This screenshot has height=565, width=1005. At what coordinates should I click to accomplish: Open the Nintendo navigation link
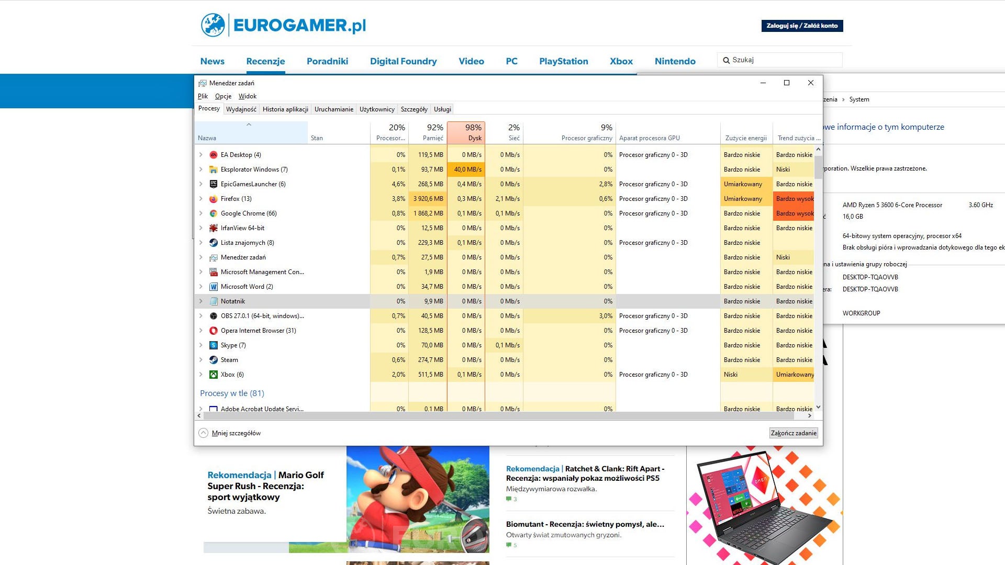click(675, 61)
